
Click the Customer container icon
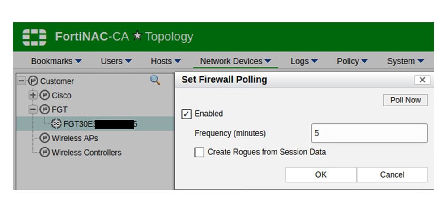(x=34, y=81)
